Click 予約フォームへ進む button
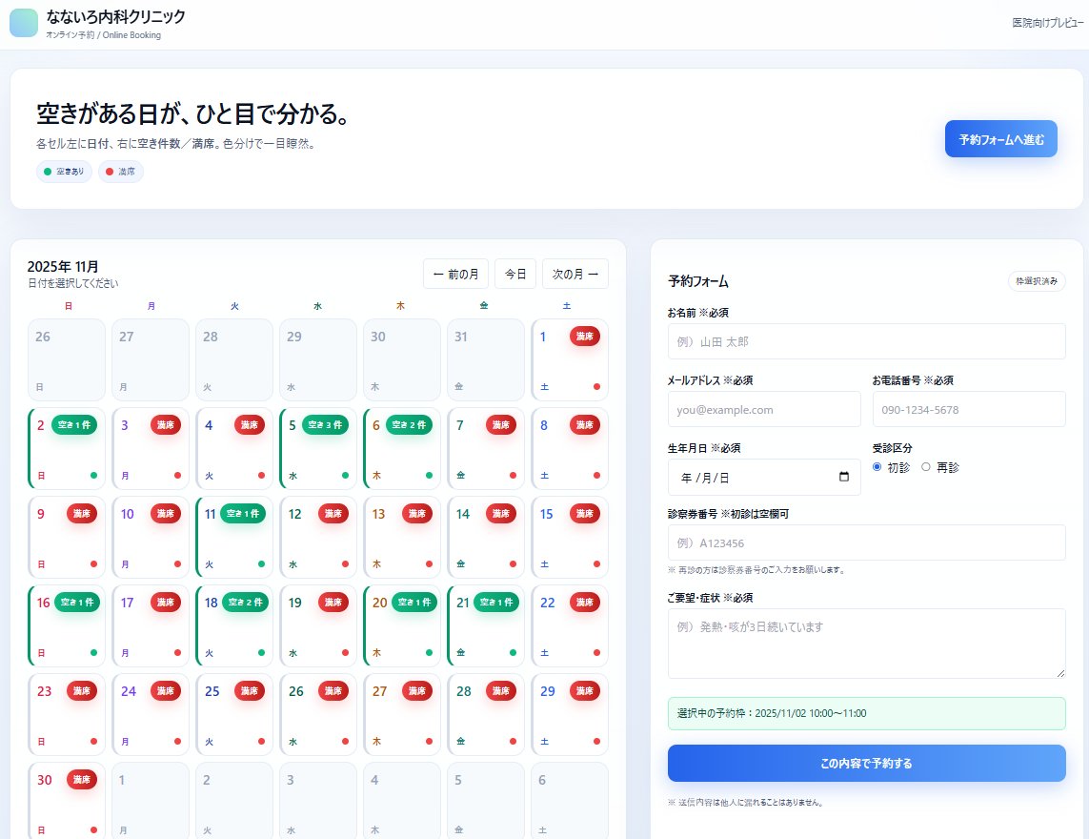This screenshot has width=1089, height=839. pos(1000,139)
